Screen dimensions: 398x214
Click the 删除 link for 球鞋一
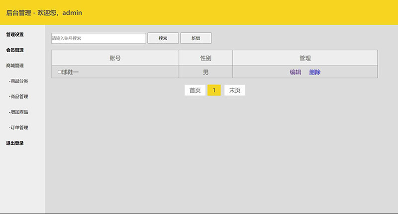[x=315, y=72]
